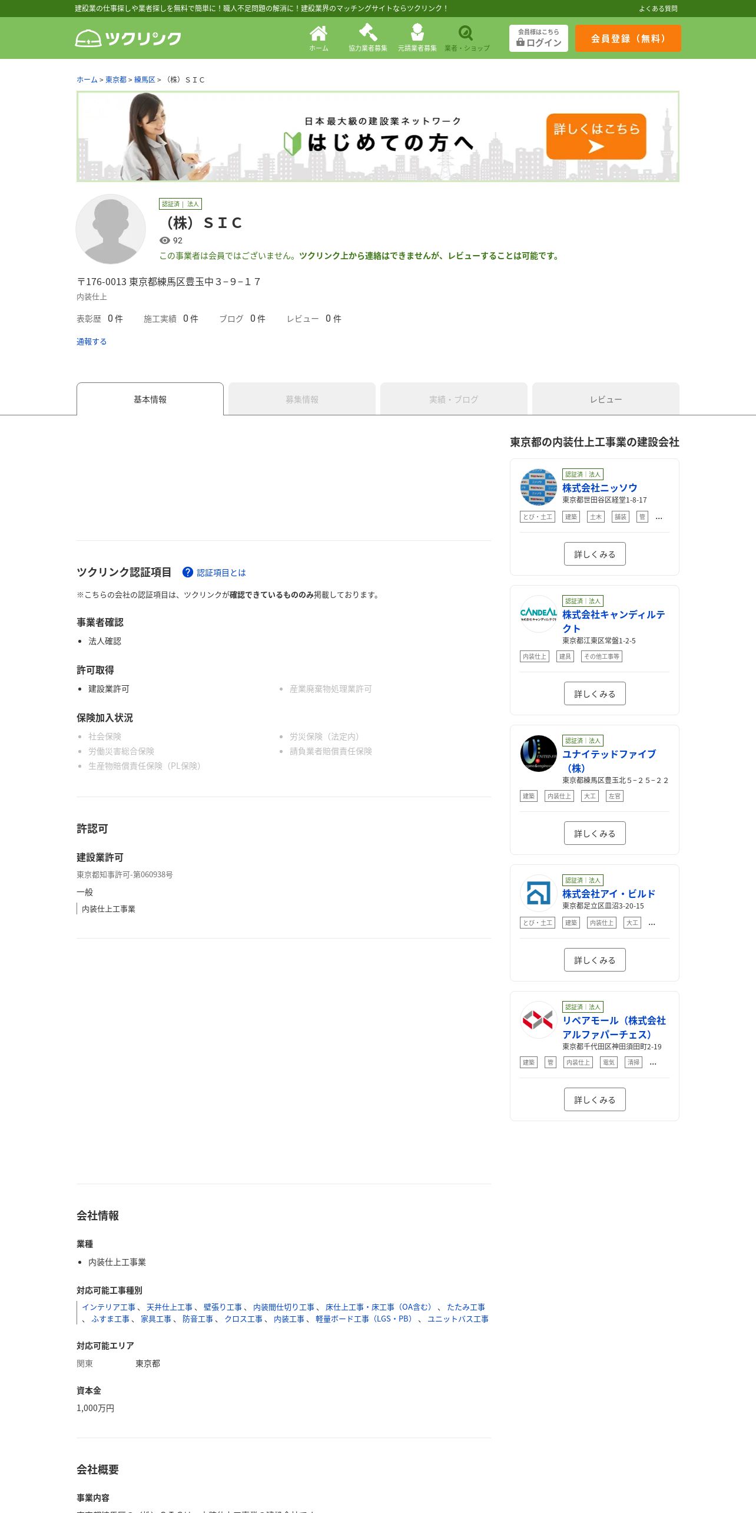Open クロス工事 link

[x=243, y=1319]
